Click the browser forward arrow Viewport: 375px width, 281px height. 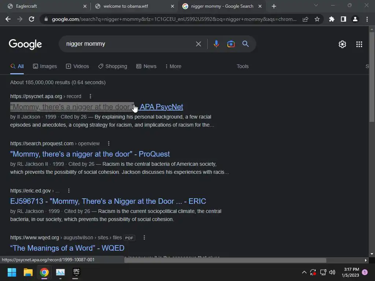(20, 19)
